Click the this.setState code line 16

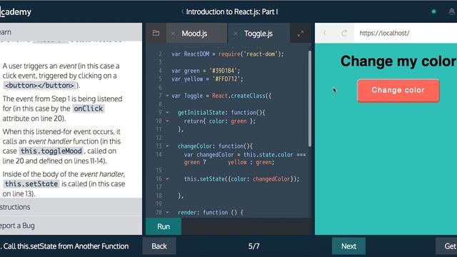(241, 179)
